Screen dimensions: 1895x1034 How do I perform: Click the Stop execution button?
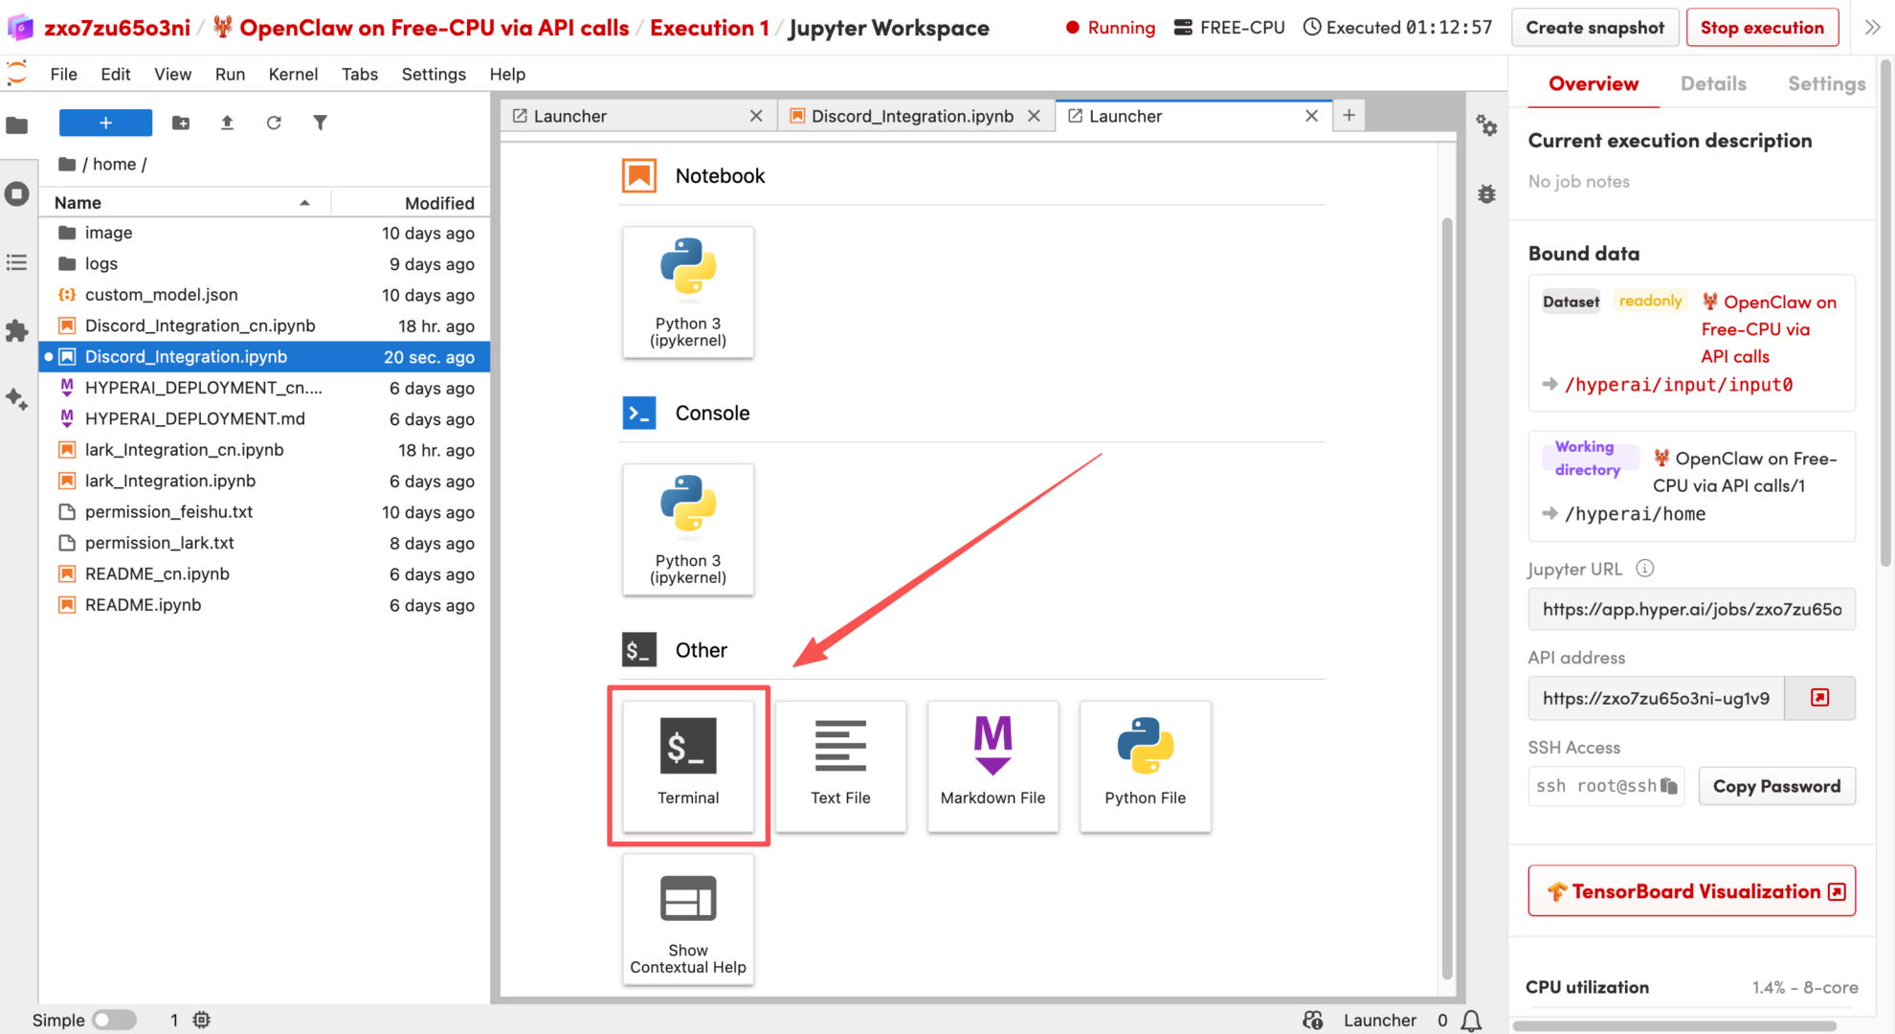(x=1761, y=28)
